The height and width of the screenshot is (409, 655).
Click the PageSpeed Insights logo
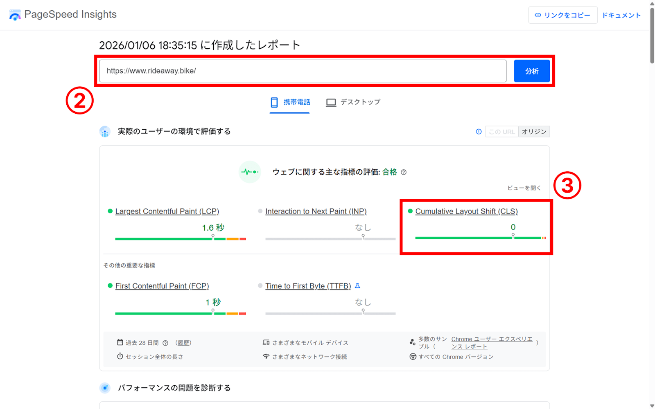click(x=15, y=15)
